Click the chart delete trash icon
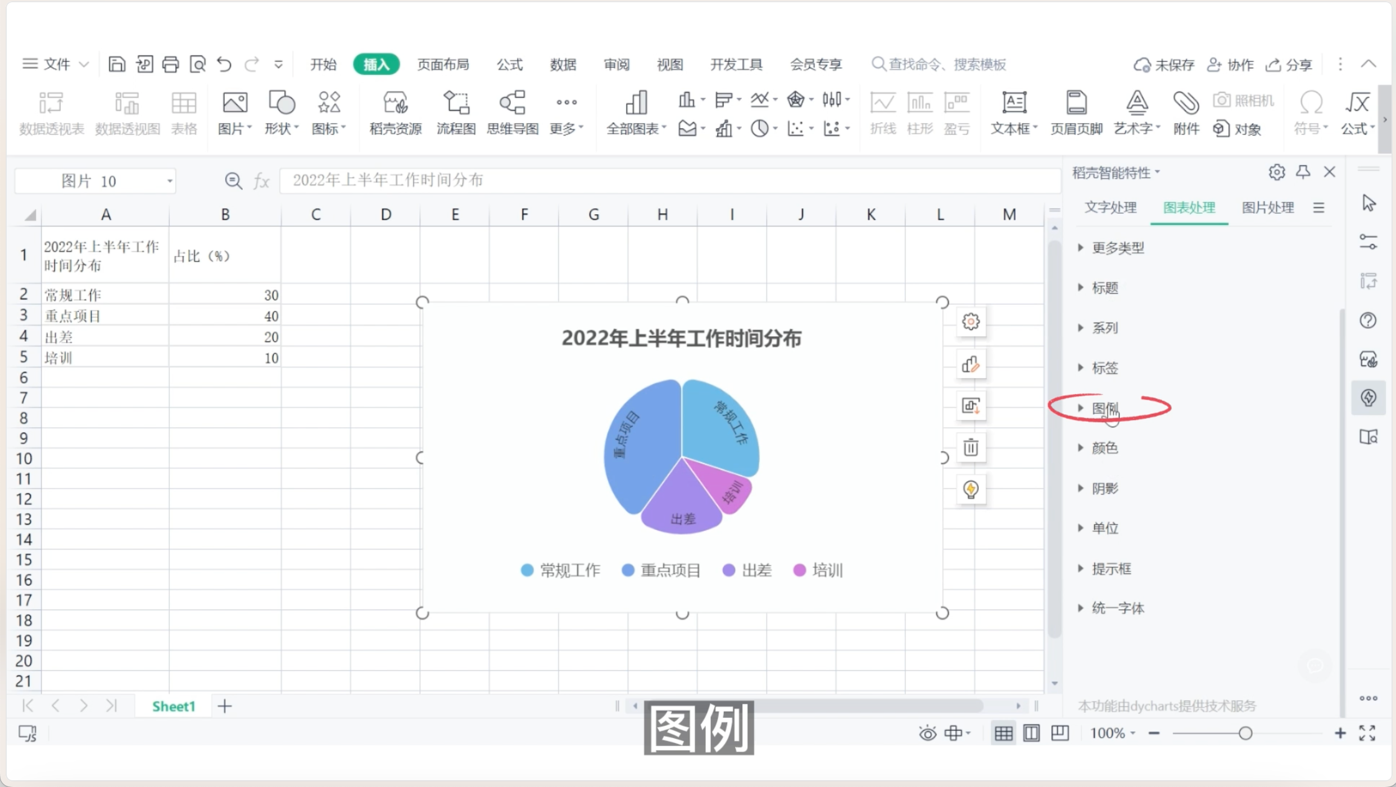Screen dimensions: 1396x787 tap(971, 447)
